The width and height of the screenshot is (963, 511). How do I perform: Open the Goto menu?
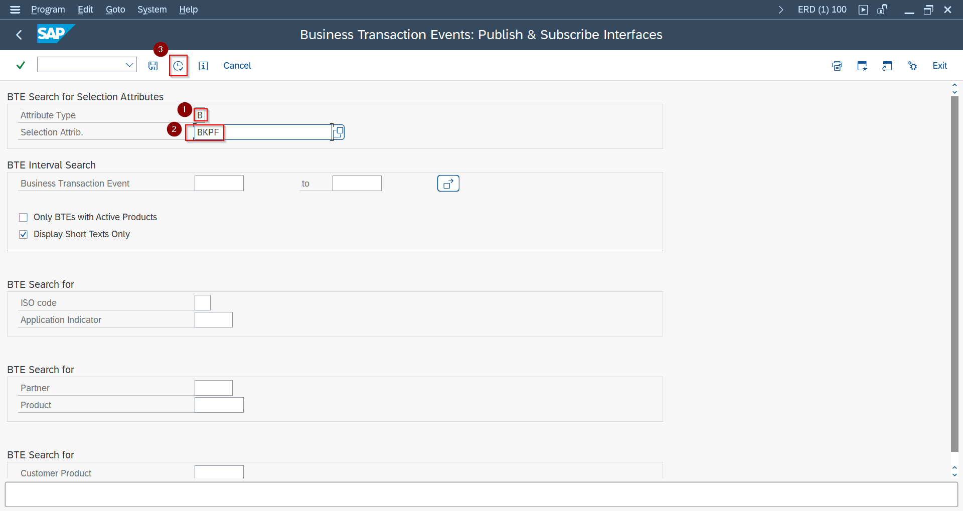click(115, 10)
